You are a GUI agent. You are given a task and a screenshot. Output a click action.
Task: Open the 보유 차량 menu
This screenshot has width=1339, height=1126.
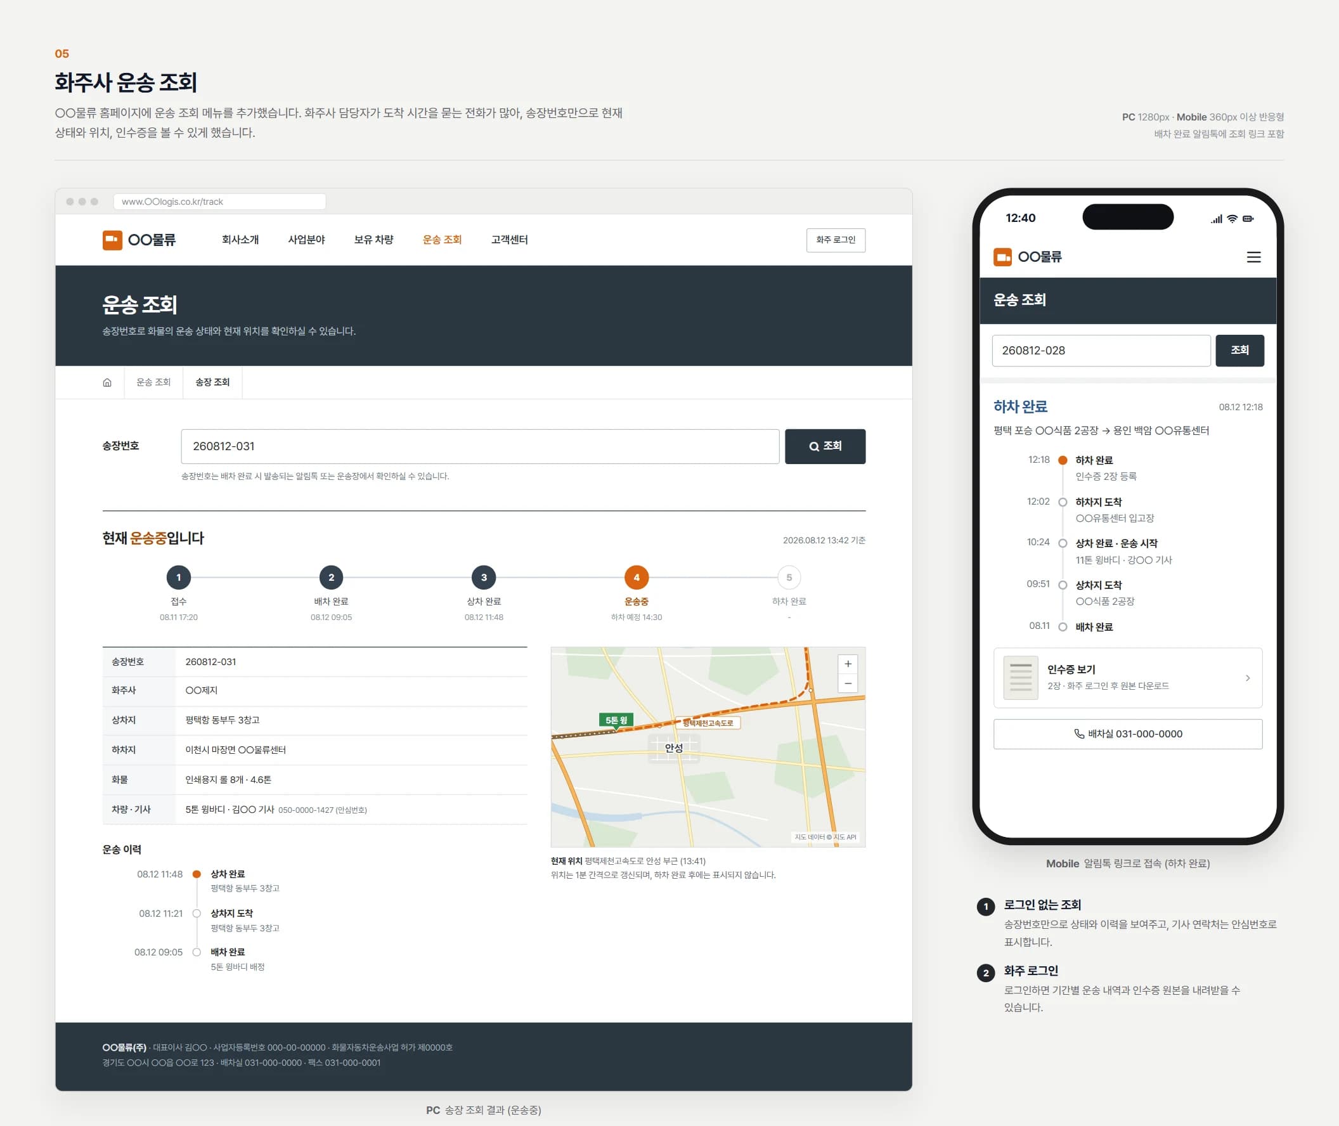pos(373,240)
